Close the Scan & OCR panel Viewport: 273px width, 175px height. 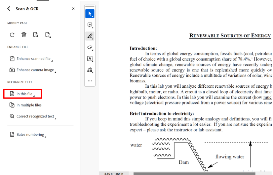tap(73, 9)
